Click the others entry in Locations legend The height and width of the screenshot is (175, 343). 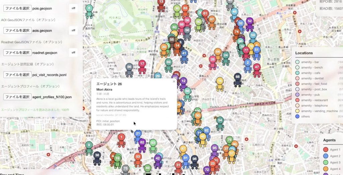point(305,116)
